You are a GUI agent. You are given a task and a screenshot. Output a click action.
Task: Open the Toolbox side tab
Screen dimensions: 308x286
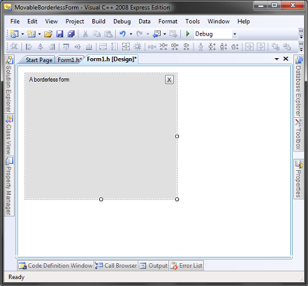pos(299,135)
